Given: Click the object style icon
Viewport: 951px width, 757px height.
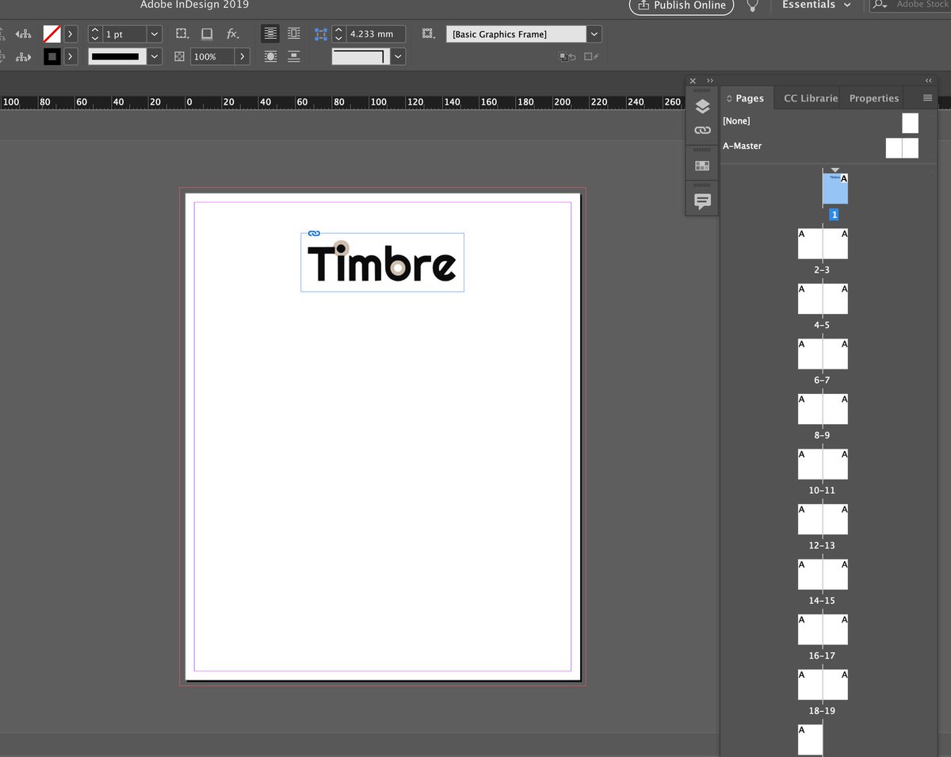Looking at the screenshot, I should point(429,34).
